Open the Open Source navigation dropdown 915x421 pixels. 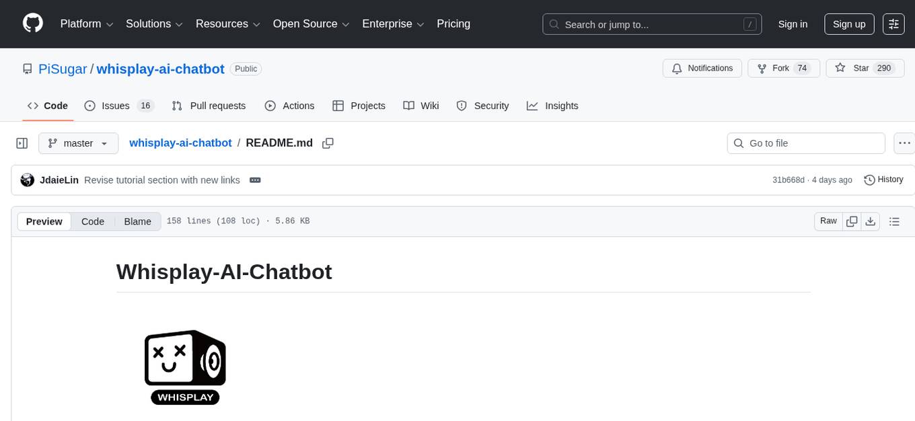click(311, 24)
